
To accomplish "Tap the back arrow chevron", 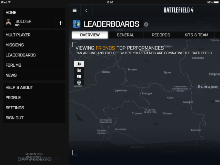I will 86,10.
